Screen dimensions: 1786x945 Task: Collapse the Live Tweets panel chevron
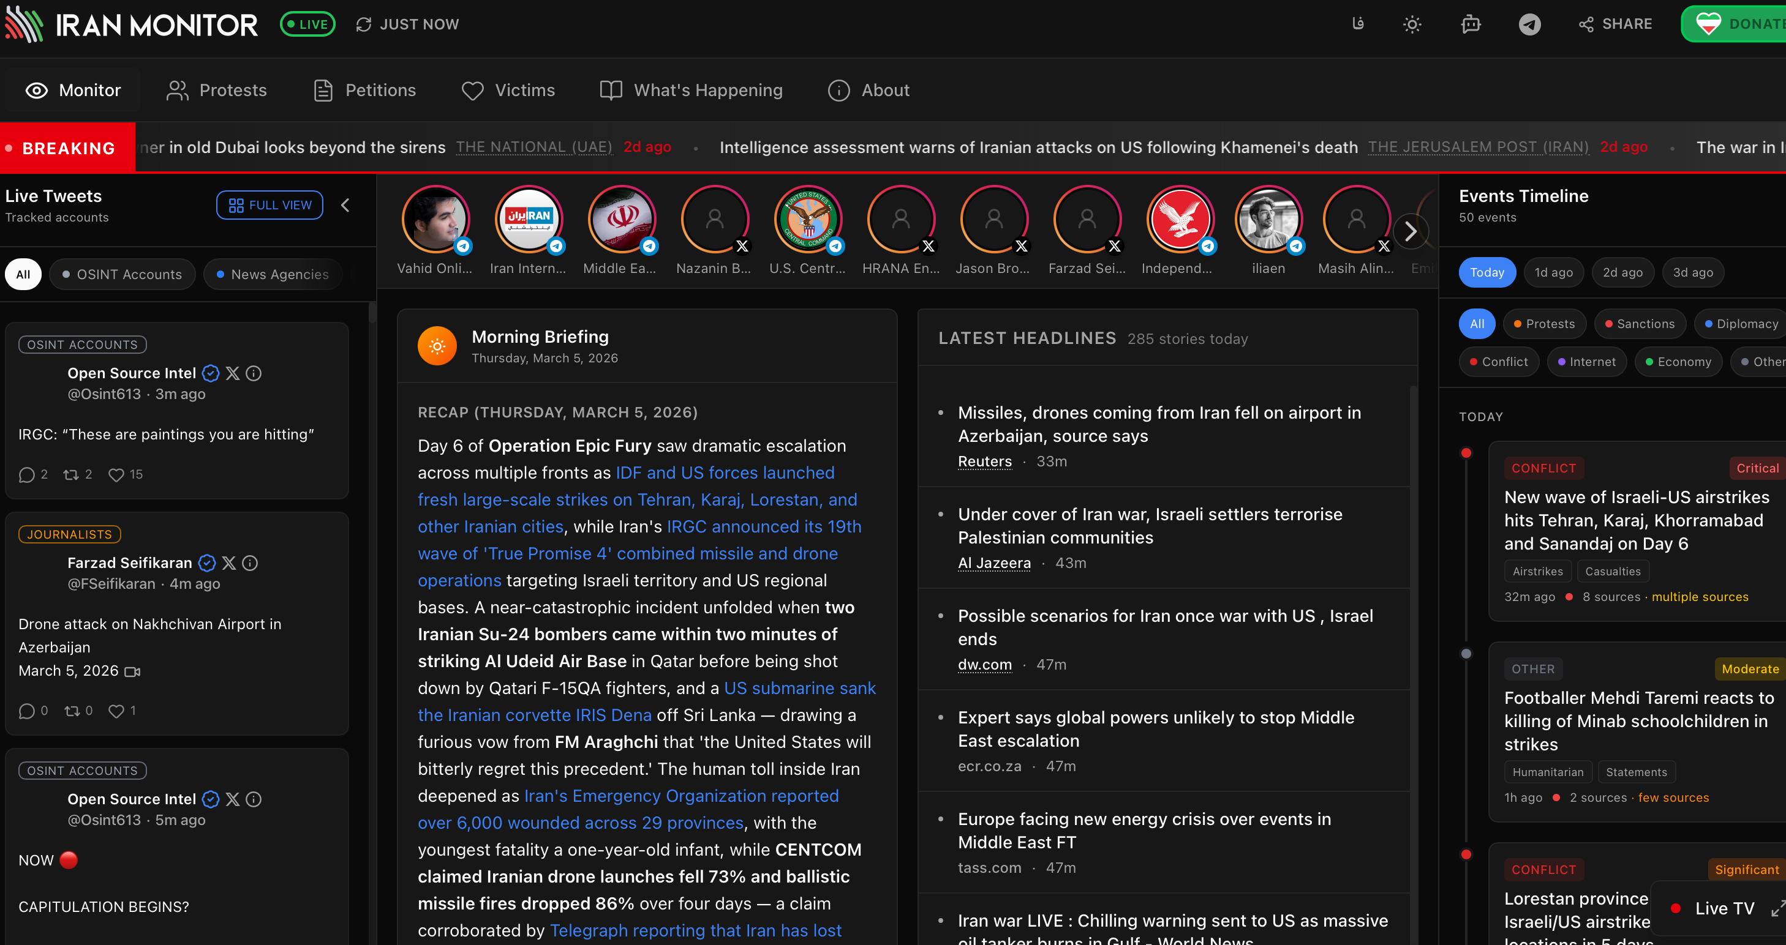tap(345, 205)
